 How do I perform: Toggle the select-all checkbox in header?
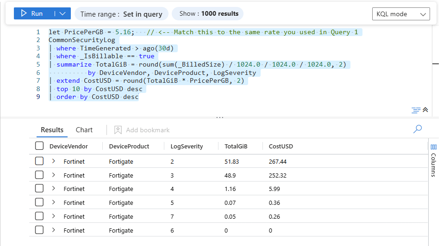pyautogui.click(x=40, y=146)
